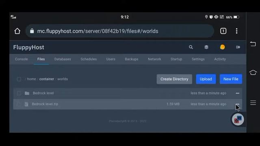This screenshot has height=146, width=260.
Task: Click the stacked layers servers icon
Action: (x=206, y=47)
